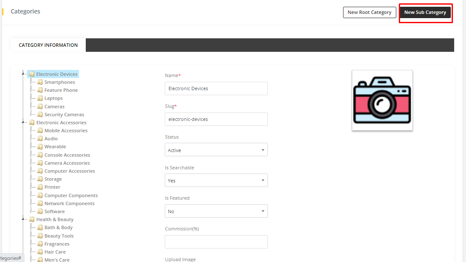The image size is (466, 262).
Task: Open the Status dropdown
Action: click(216, 150)
